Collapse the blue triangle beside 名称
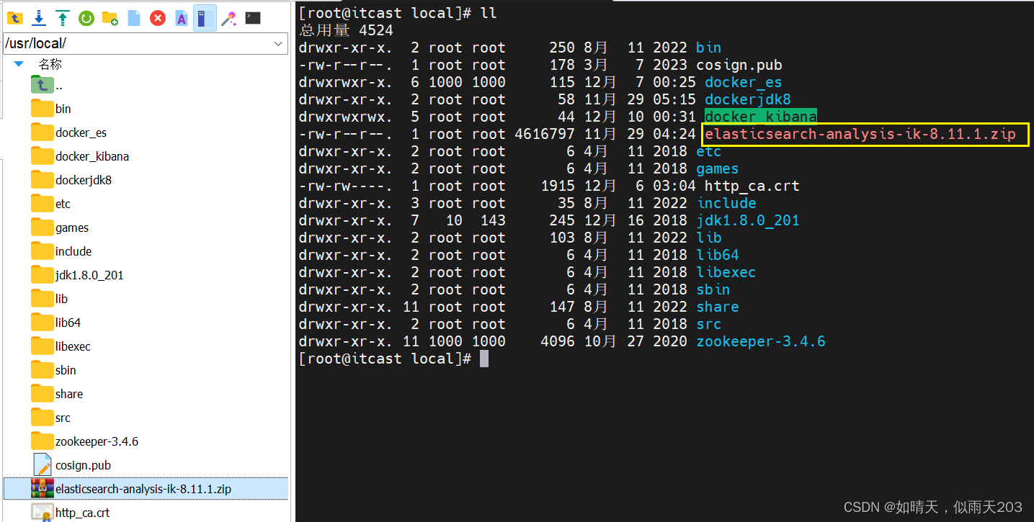This screenshot has height=522, width=1034. point(18,63)
